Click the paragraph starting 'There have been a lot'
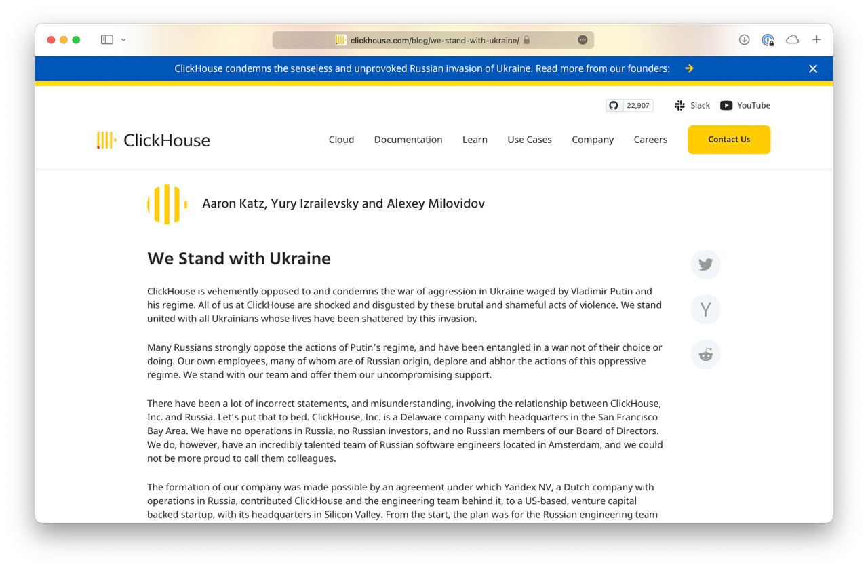Screen dimensions: 868x569 (405, 431)
